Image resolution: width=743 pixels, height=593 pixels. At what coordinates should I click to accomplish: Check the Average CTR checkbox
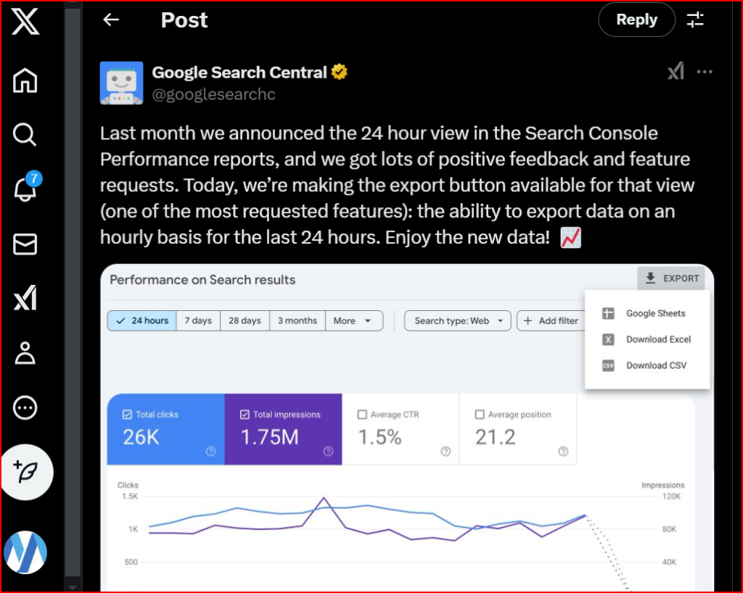coord(362,415)
